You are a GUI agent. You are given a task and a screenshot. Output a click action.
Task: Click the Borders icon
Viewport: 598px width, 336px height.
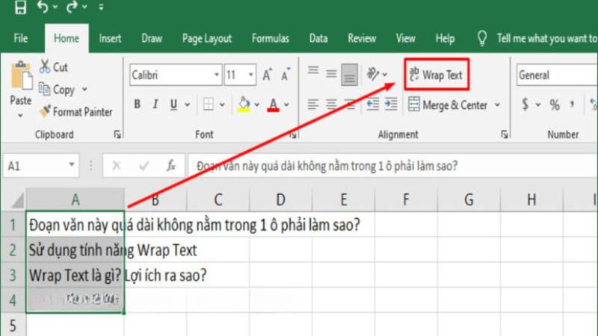click(209, 104)
